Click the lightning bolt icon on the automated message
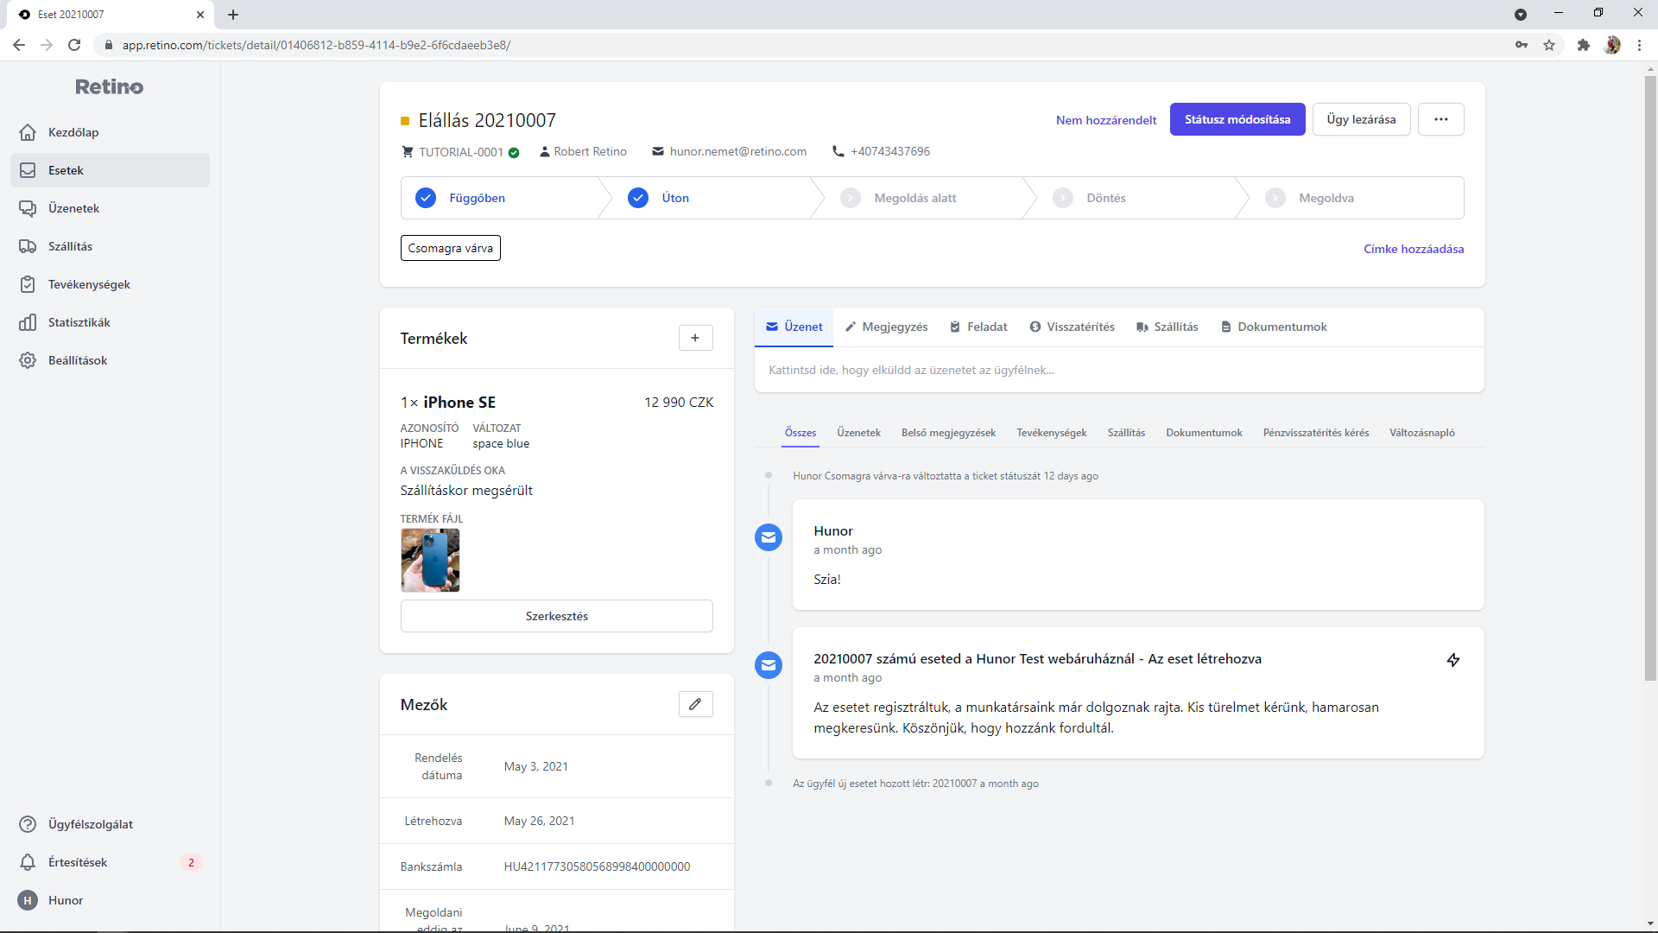Screen dimensions: 1658x933 coord(1453,660)
